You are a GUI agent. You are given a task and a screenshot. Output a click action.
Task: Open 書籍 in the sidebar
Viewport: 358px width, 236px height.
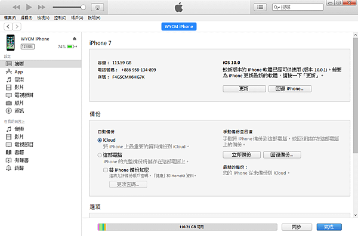(41, 153)
